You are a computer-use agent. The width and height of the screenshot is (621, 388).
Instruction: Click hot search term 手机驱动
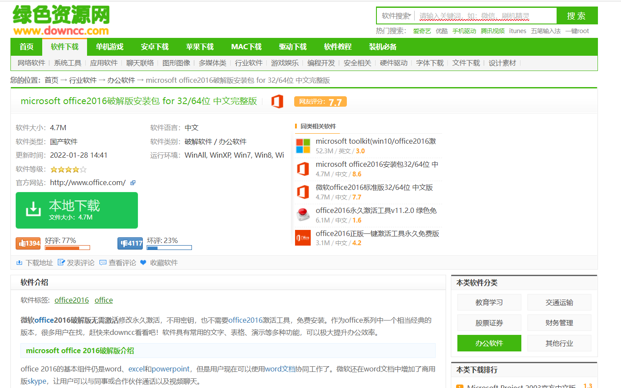[464, 31]
